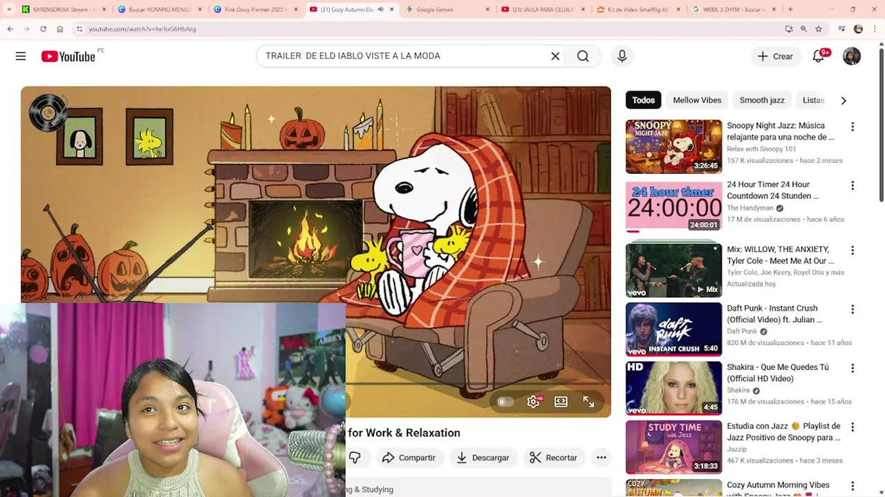Viewport: 885px width, 497px height.
Task: Bookmark this page with star
Action: click(x=819, y=29)
